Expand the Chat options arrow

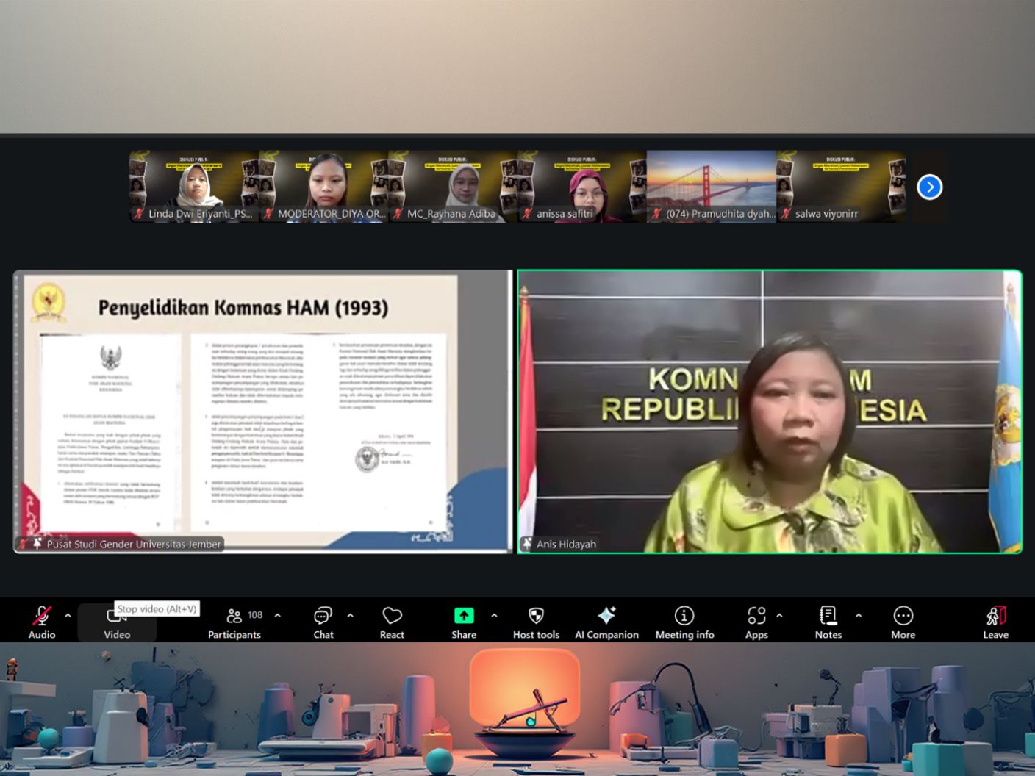(350, 616)
